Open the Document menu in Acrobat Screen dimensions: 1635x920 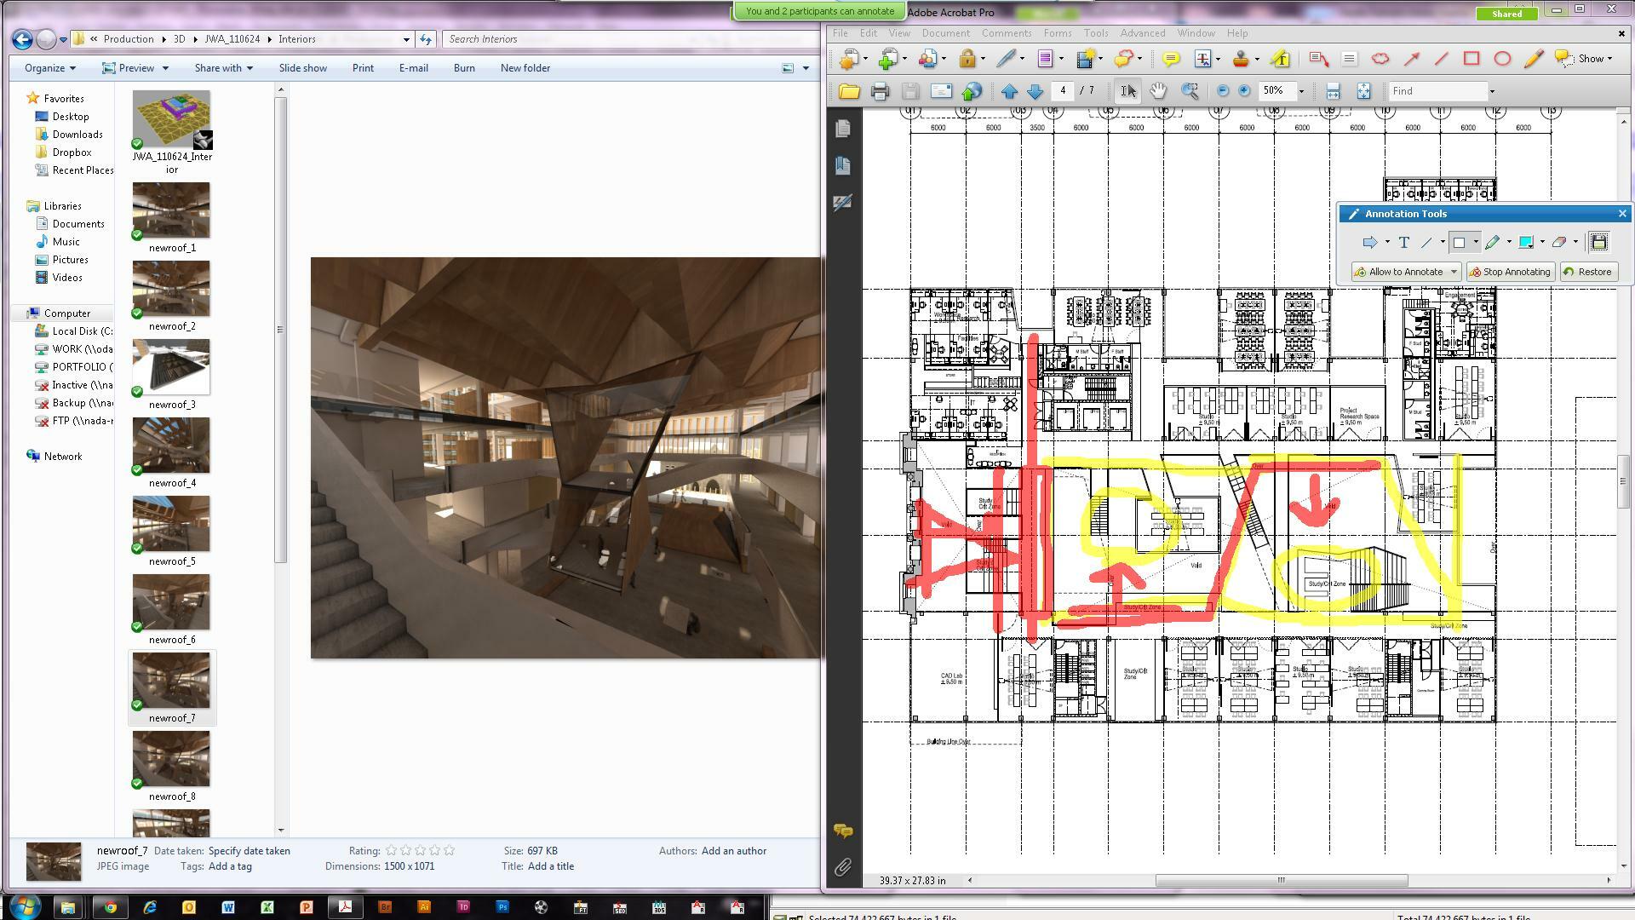(x=945, y=33)
